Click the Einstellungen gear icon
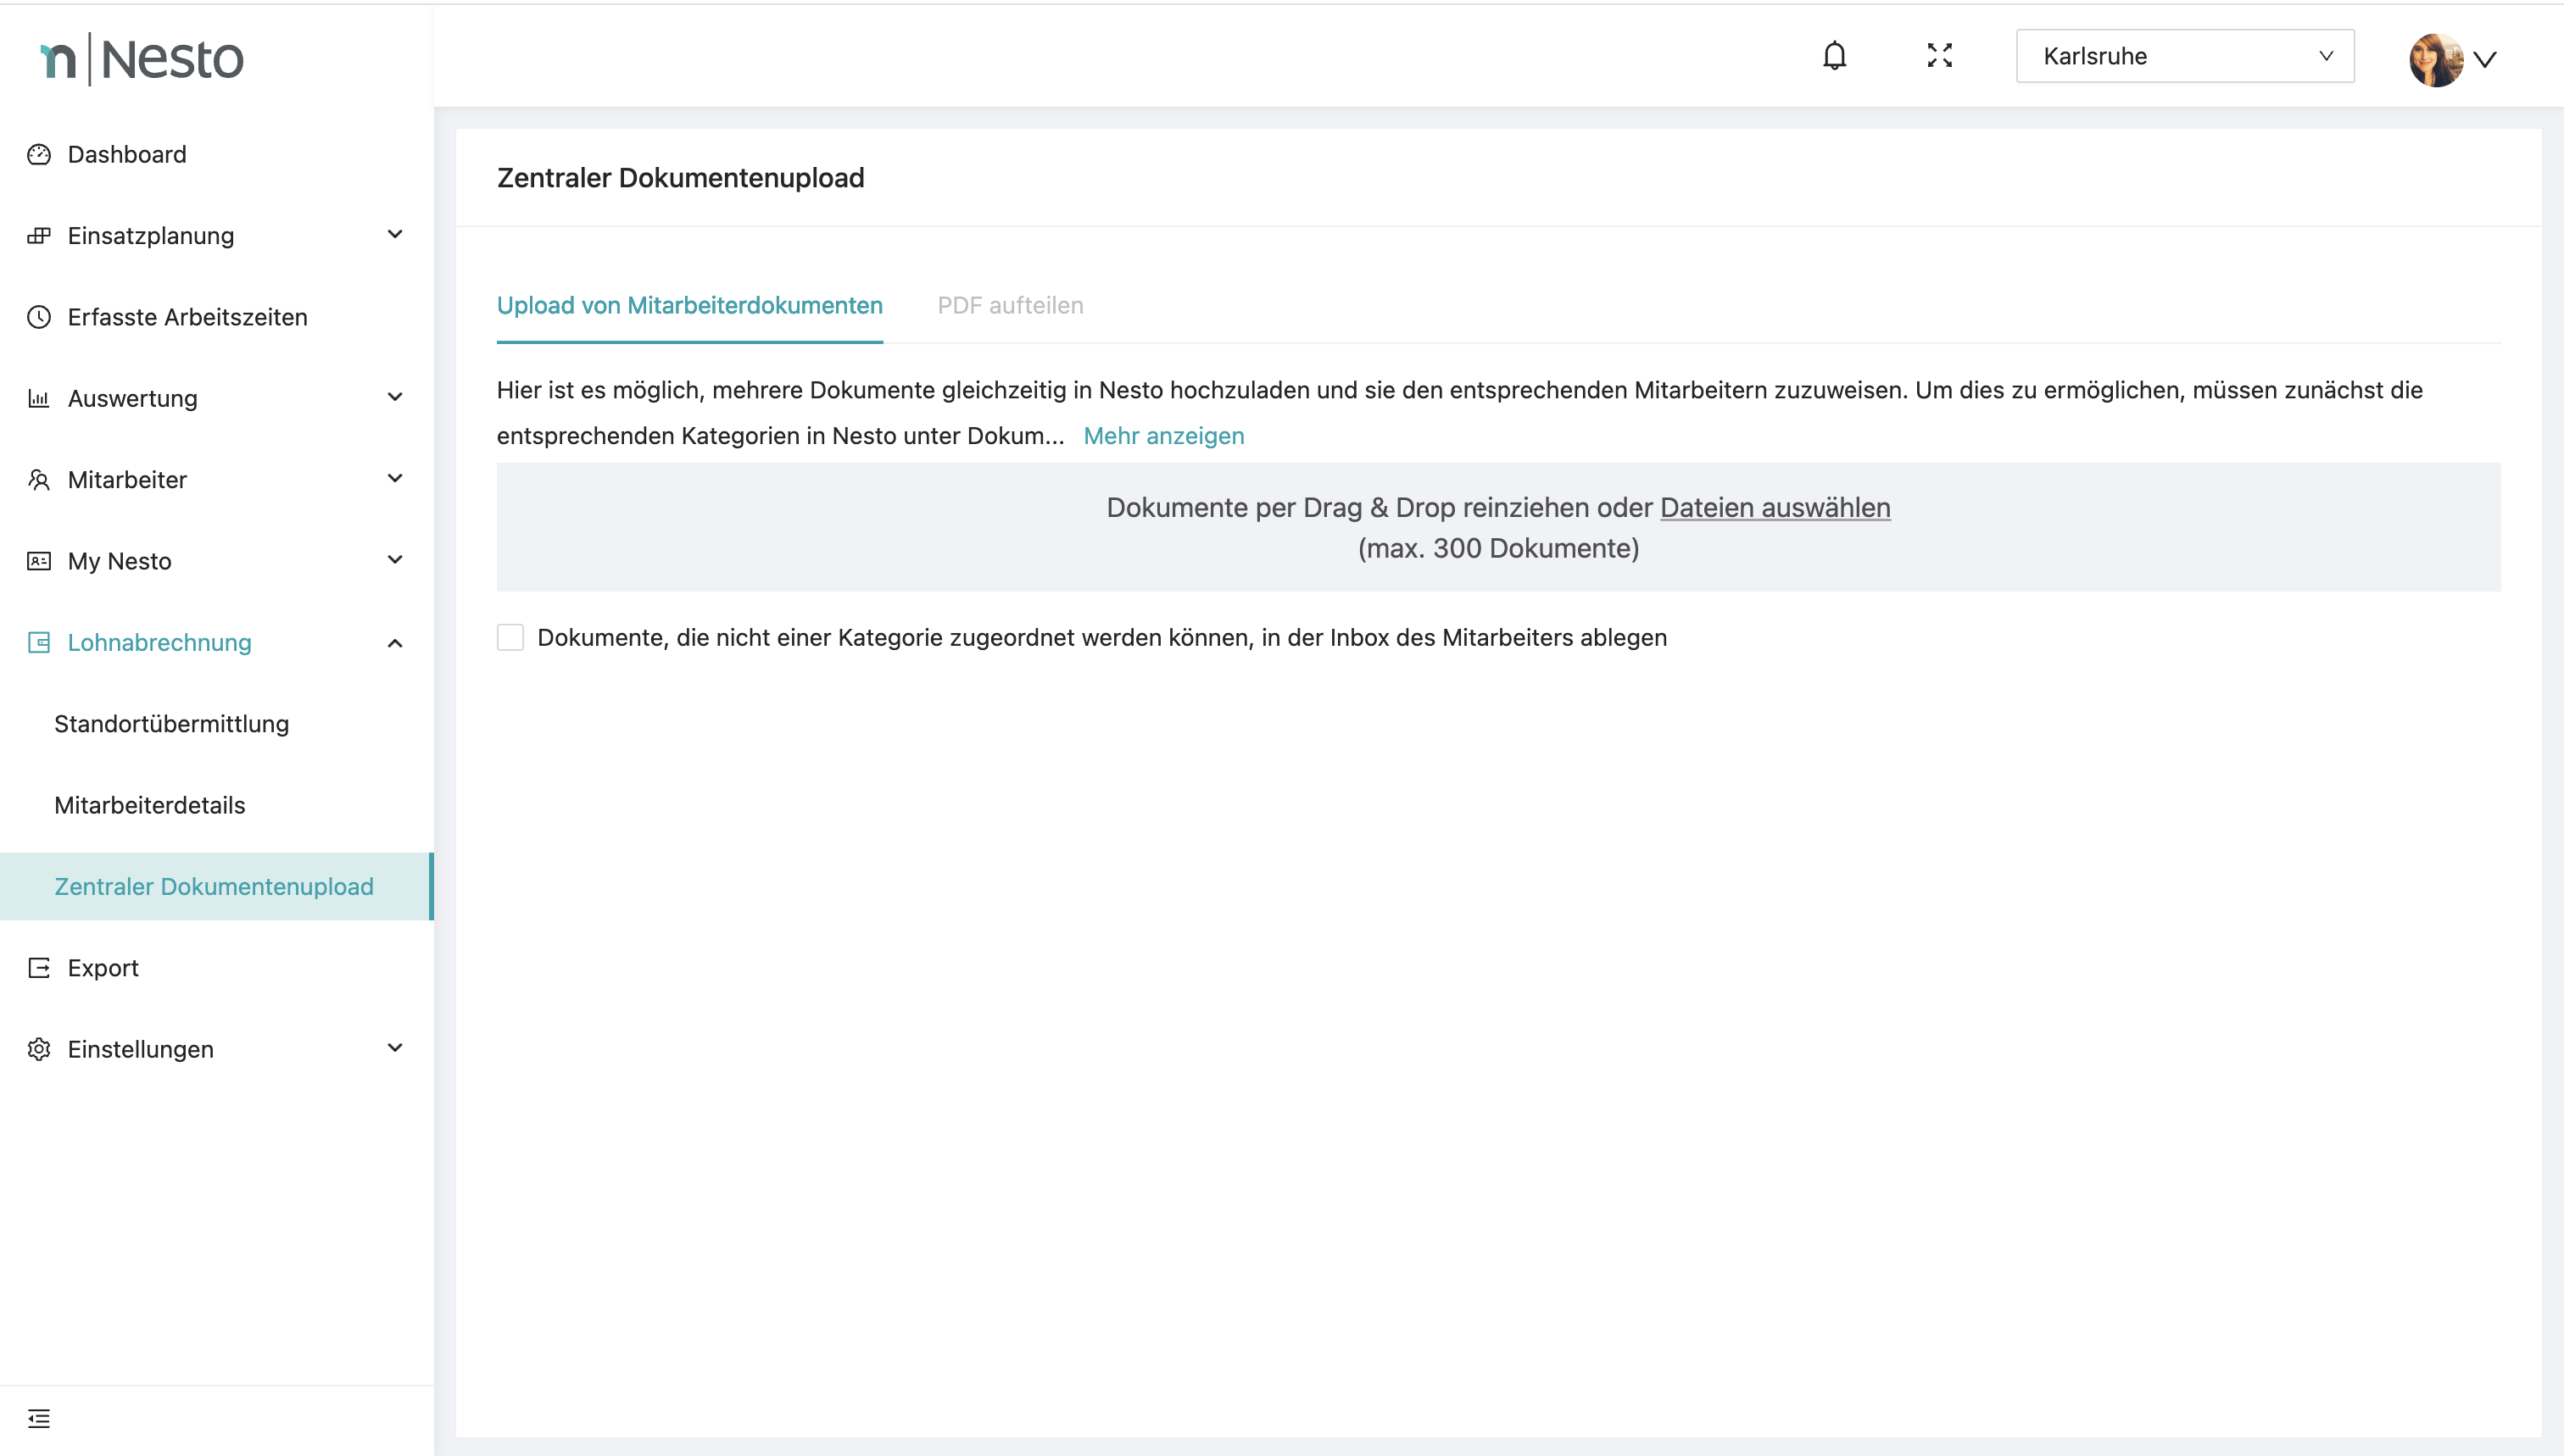Viewport: 2564px width, 1456px height. 39,1049
